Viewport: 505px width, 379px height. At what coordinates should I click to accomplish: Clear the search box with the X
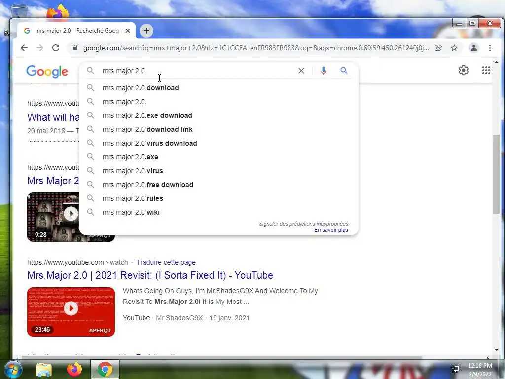click(x=301, y=71)
